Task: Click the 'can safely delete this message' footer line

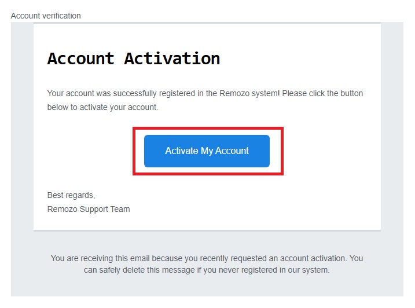Action: tap(207, 270)
